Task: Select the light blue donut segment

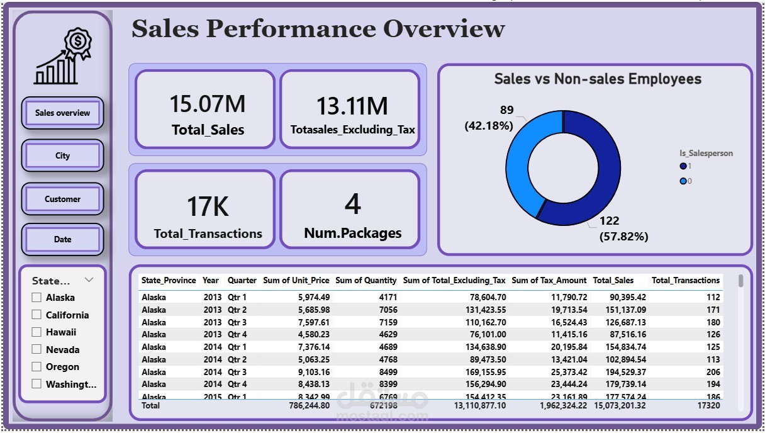Action: click(520, 160)
